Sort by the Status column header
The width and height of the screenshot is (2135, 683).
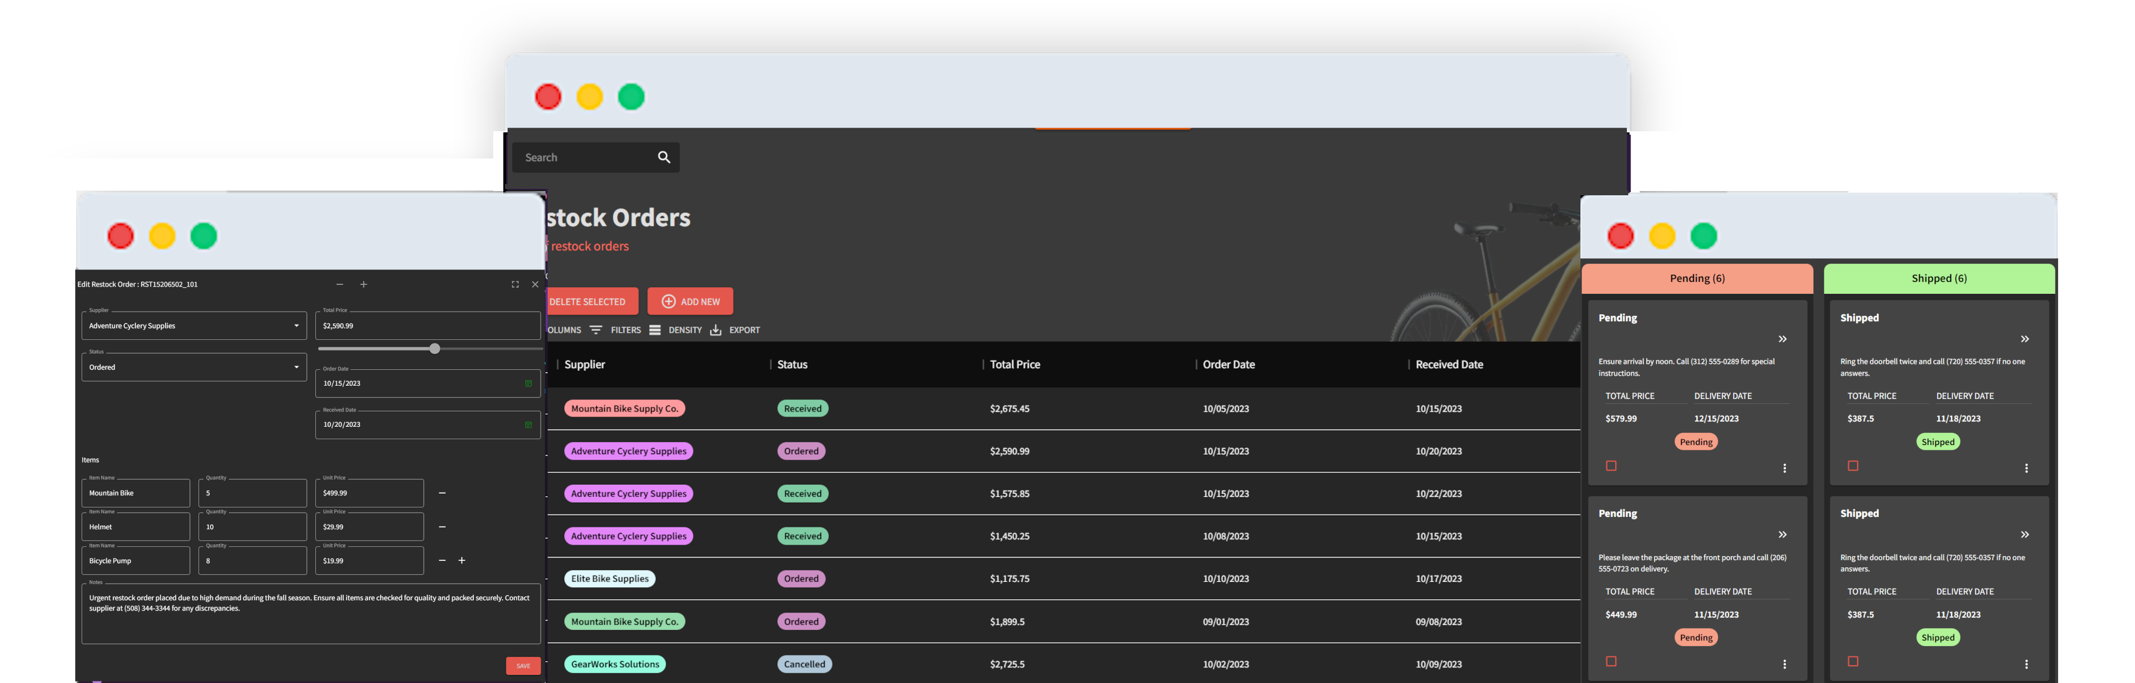pyautogui.click(x=792, y=364)
